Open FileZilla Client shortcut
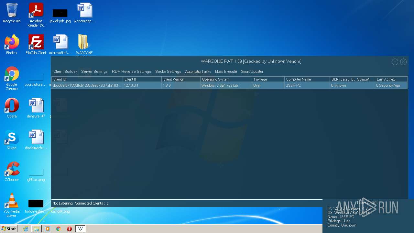Screen dimensions: 414x233 [36, 45]
